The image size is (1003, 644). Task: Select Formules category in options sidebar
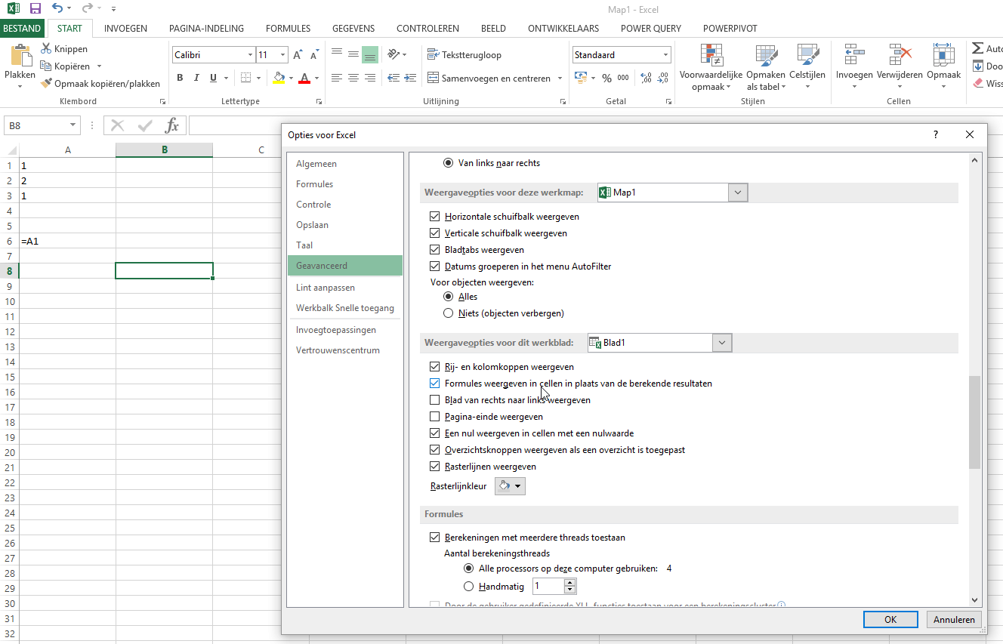pos(315,184)
